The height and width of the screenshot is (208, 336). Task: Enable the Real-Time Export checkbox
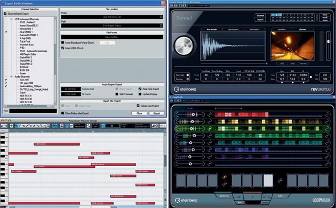pyautogui.click(x=140, y=89)
